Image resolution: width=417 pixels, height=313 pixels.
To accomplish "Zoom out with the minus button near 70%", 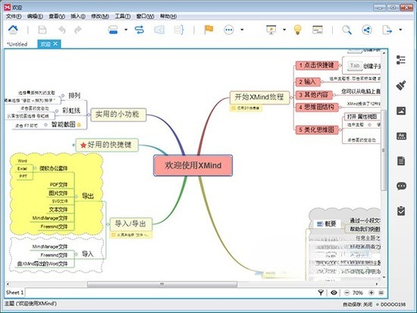I will tap(346, 293).
